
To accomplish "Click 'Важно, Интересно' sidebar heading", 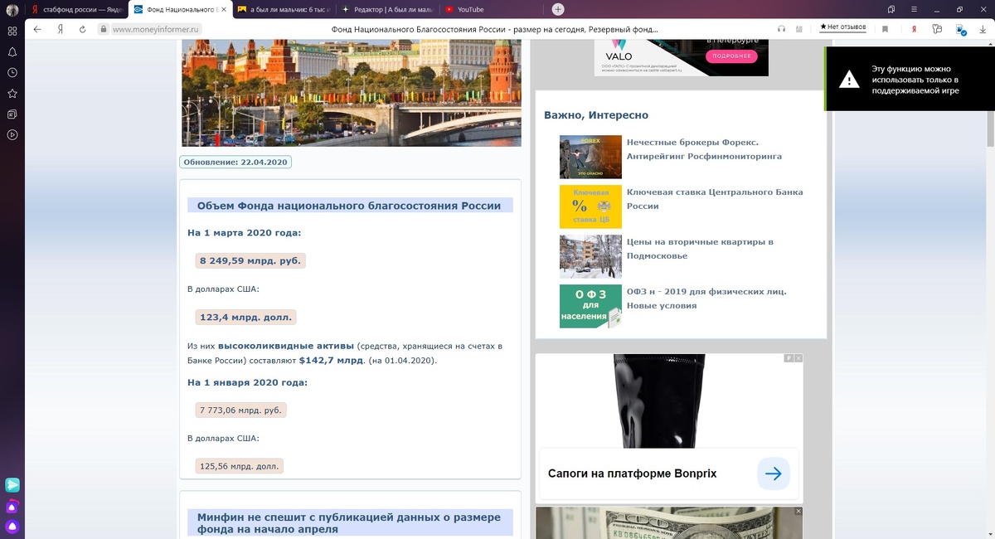I will coord(596,115).
